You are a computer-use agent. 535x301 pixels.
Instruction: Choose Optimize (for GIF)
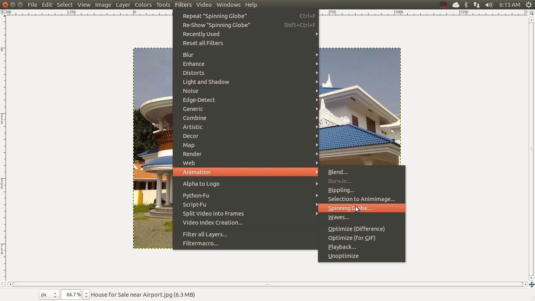(352, 238)
